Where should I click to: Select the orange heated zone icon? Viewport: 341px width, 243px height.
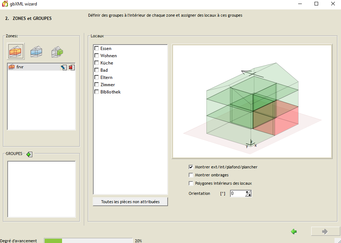(16, 51)
